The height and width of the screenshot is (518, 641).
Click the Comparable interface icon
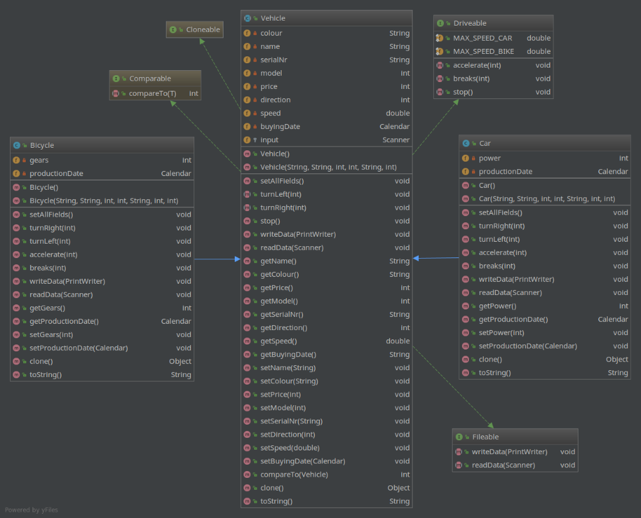116,78
